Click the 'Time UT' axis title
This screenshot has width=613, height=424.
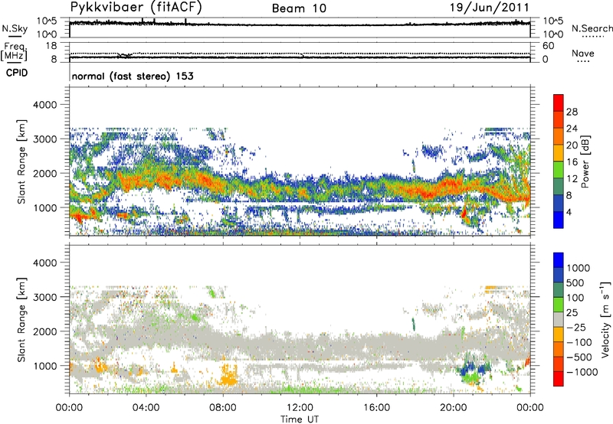(300, 419)
